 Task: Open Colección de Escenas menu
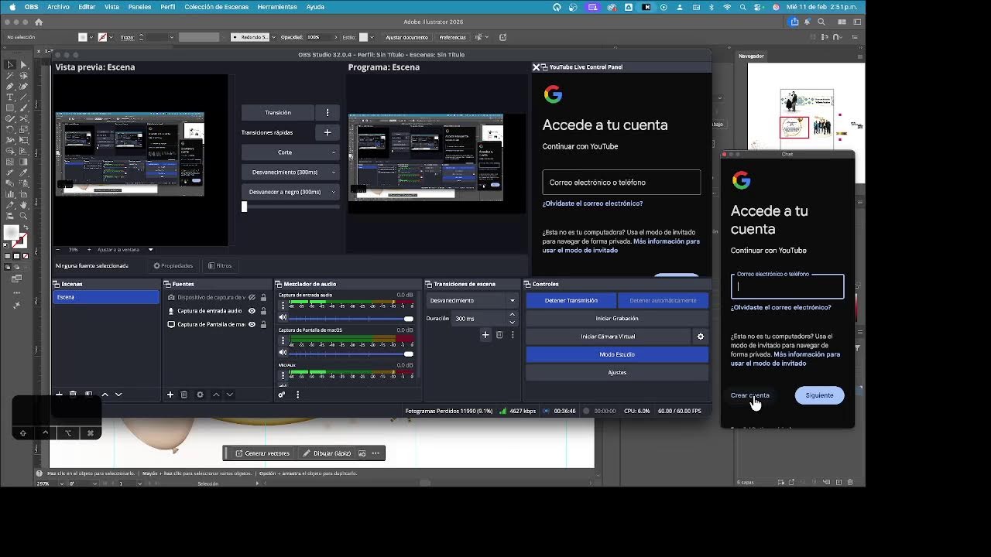tap(217, 7)
